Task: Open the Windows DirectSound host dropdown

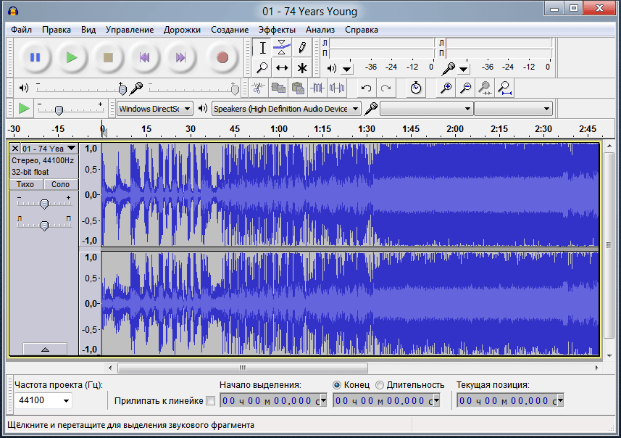Action: click(154, 109)
